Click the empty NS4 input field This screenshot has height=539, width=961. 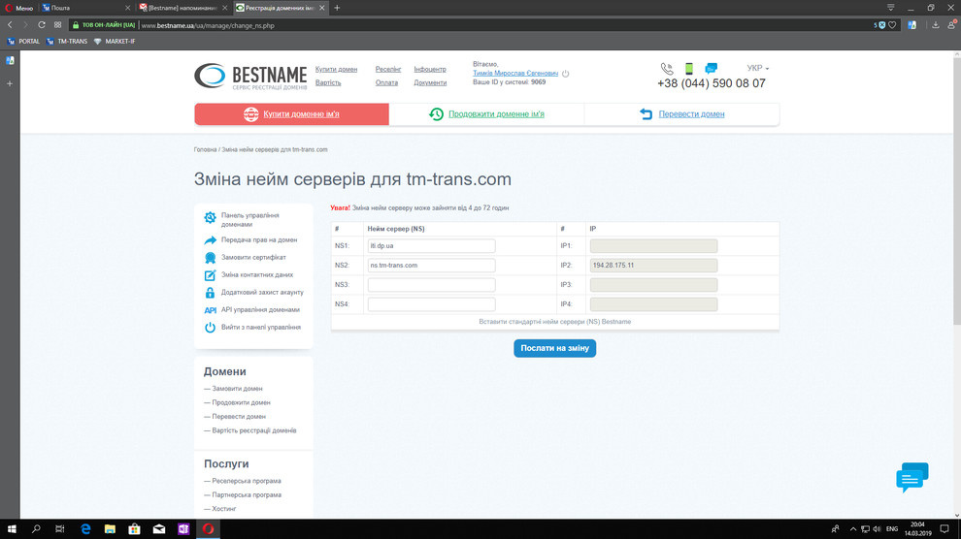[x=431, y=304]
